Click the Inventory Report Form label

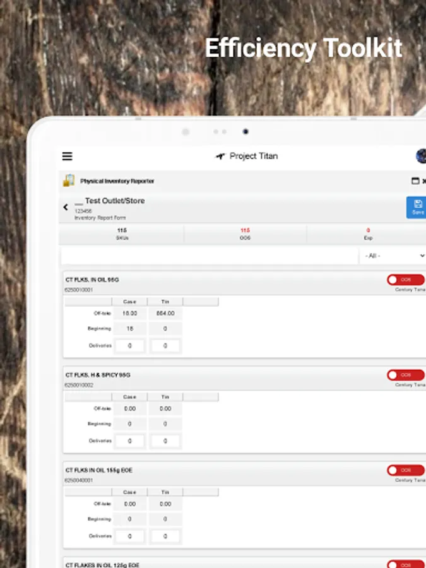pos(100,218)
